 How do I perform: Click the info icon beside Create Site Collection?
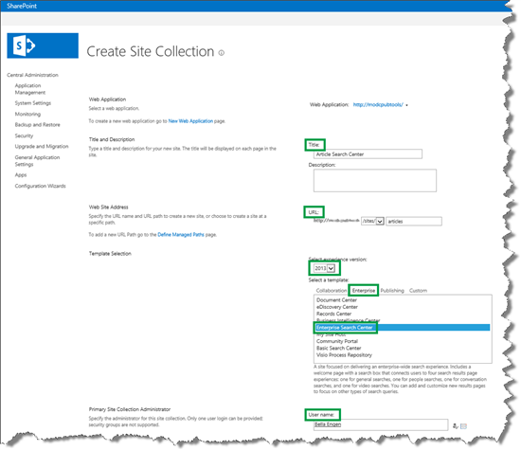(222, 53)
